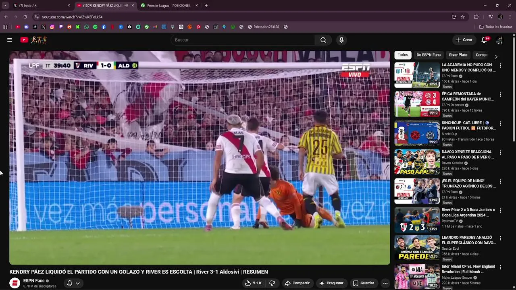Close the Inicio / X tab
The width and height of the screenshot is (516, 290).
(x=69, y=6)
